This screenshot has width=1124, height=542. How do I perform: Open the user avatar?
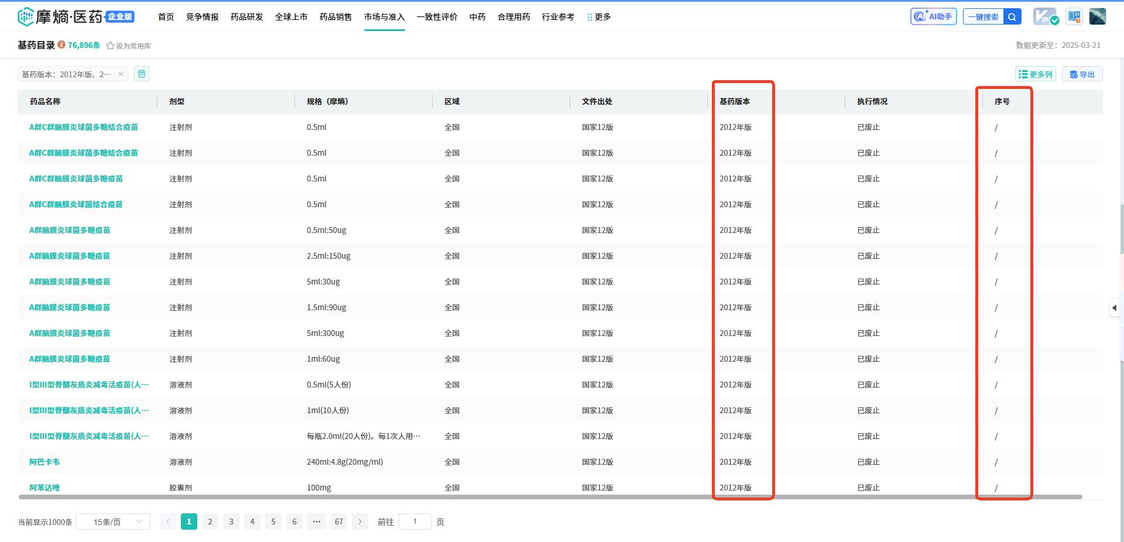[x=1098, y=16]
